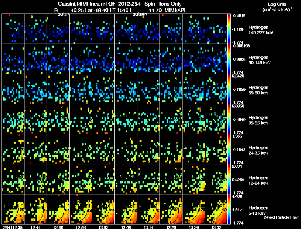Click the Hydrogen 55-90 keV color bar
The width and height of the screenshot is (301, 229).
pos(229,89)
